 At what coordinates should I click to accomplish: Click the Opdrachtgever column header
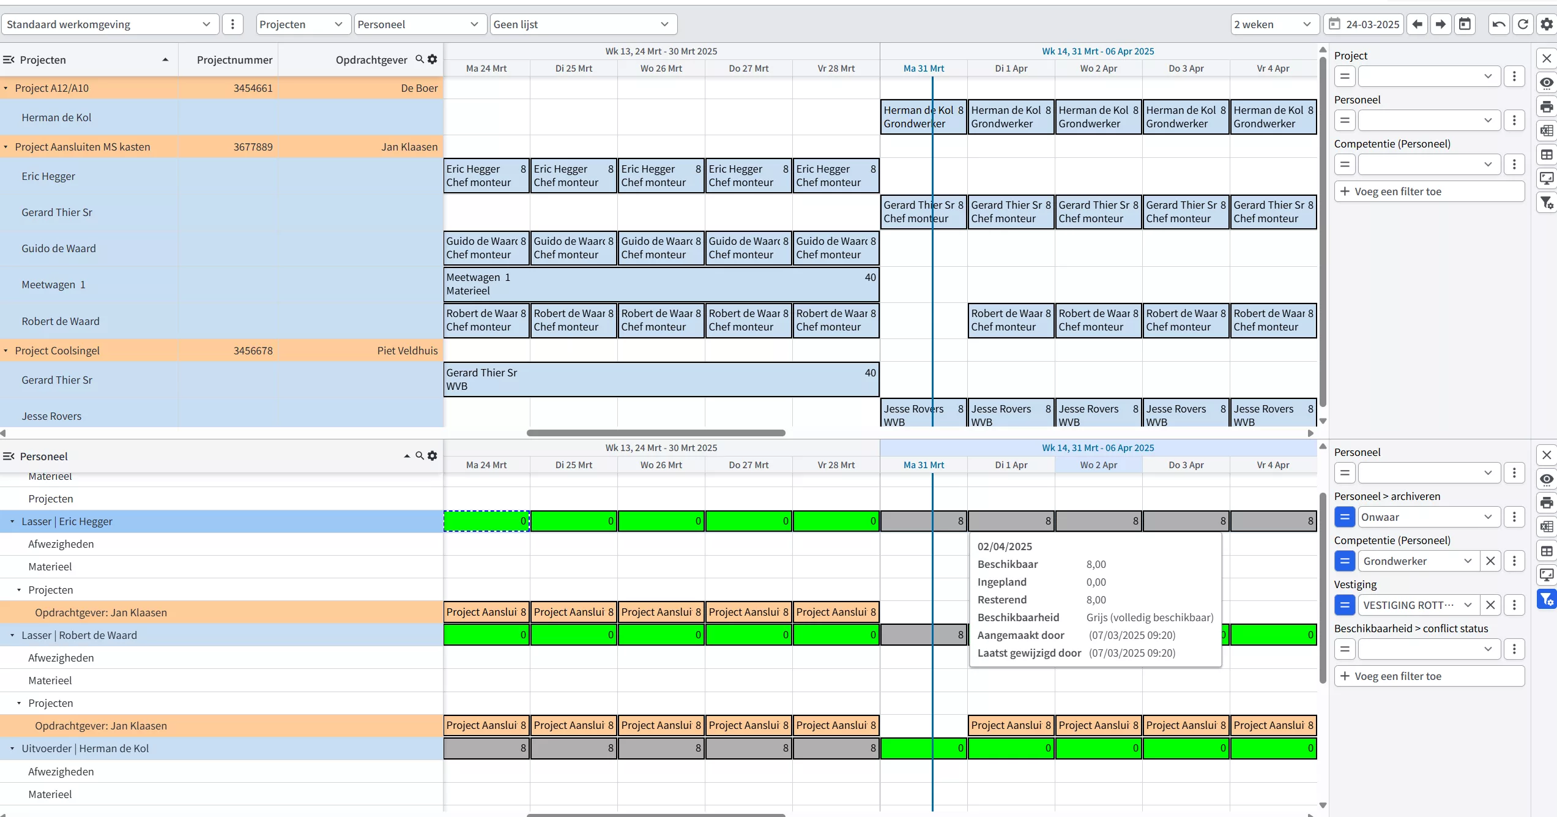pyautogui.click(x=371, y=60)
